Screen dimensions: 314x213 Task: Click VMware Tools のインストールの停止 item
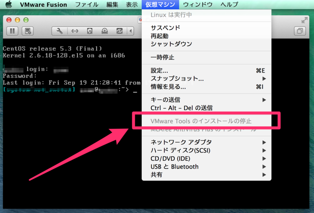click(206, 121)
